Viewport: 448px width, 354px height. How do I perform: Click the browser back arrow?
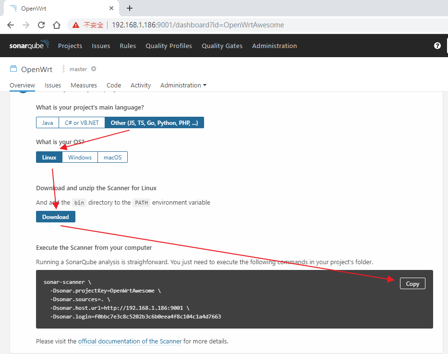pyautogui.click(x=11, y=25)
